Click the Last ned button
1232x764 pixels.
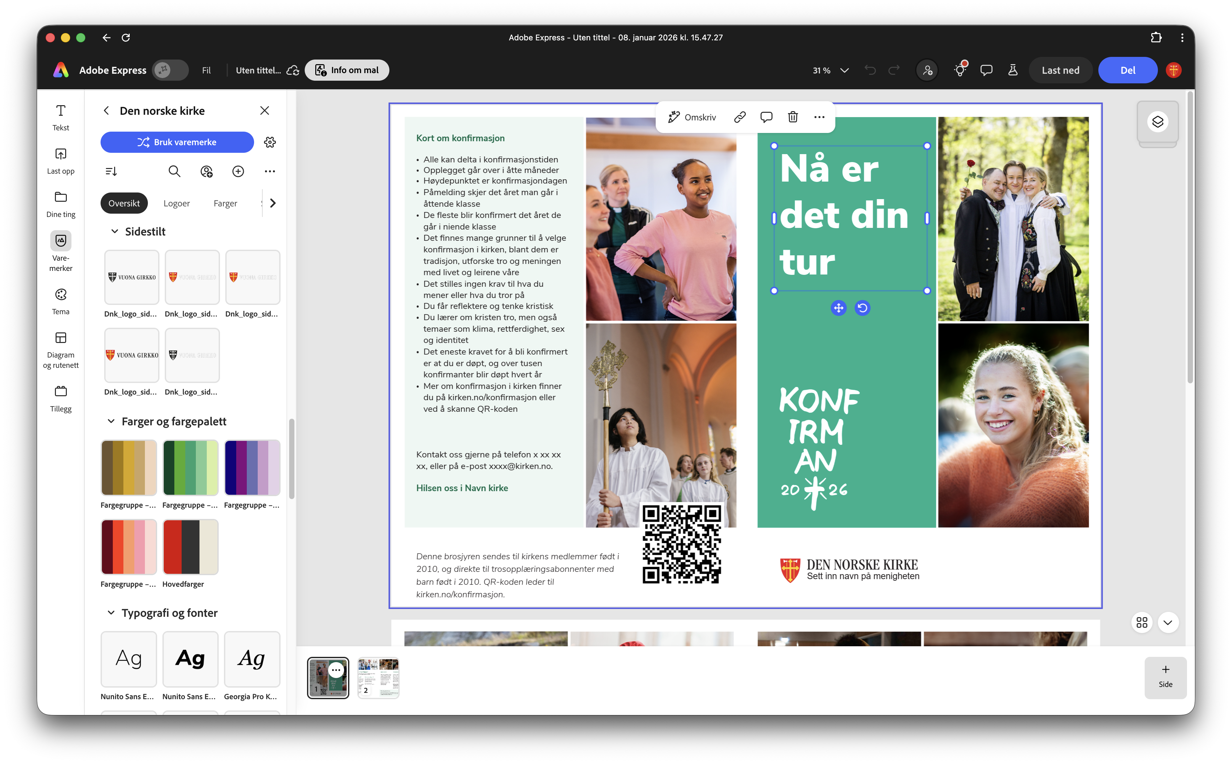click(1060, 70)
